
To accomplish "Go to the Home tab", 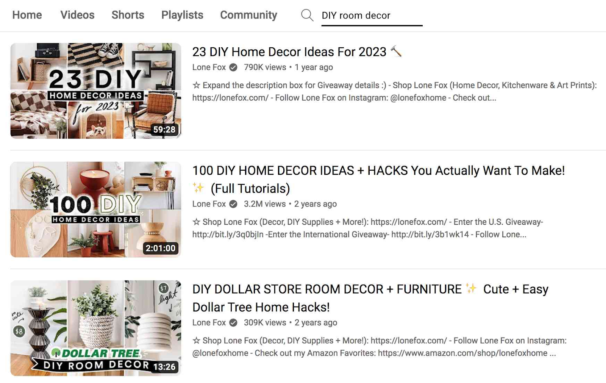I will click(x=27, y=15).
